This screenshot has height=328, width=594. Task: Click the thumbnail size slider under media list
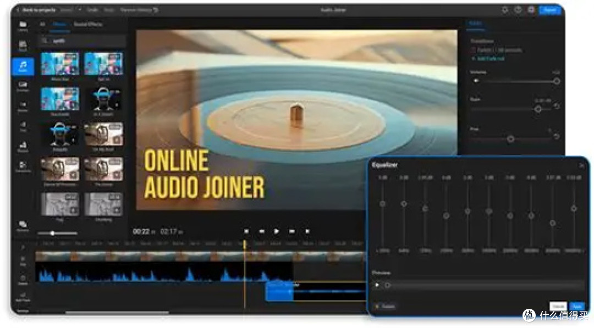pyautogui.click(x=57, y=234)
